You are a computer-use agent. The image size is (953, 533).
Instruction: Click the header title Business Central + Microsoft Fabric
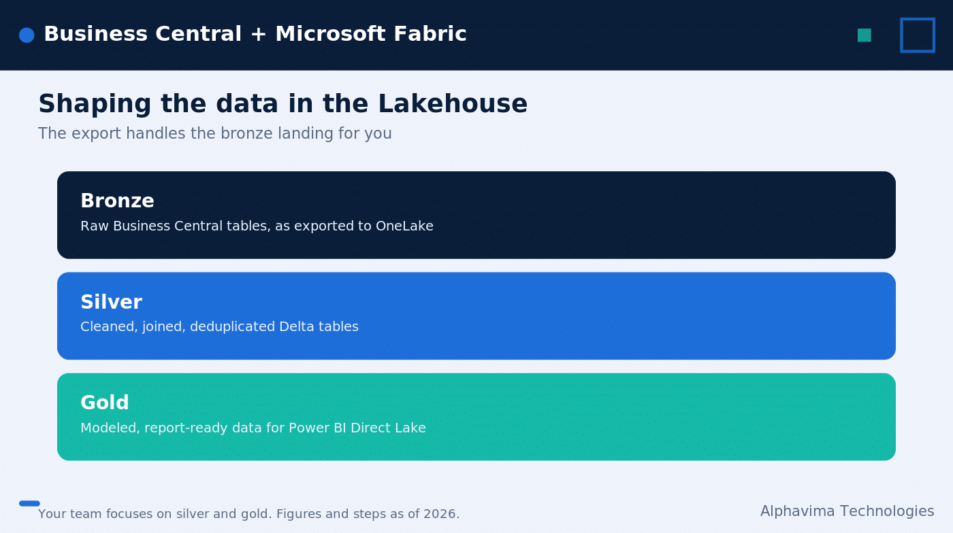(x=255, y=35)
